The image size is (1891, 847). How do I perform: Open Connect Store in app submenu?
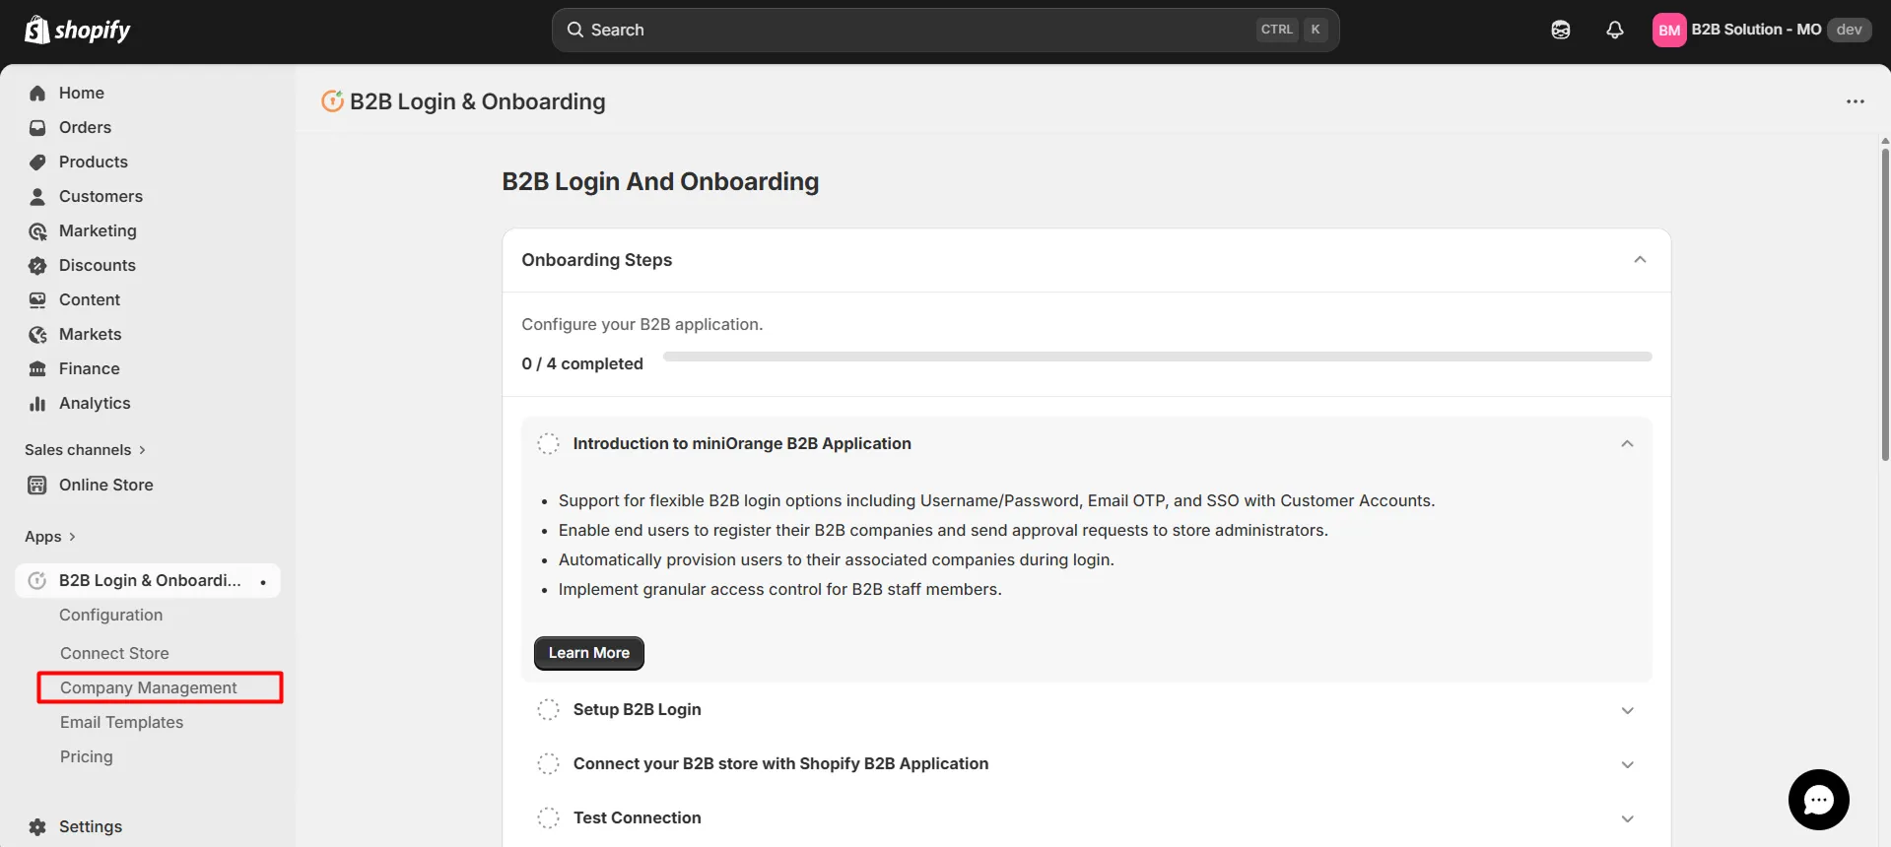[114, 653]
